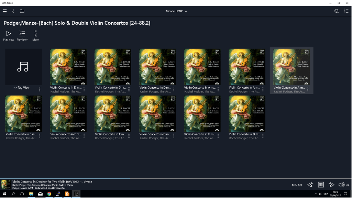Open options dots for Tag View tile
The image size is (352, 198).
40,89
